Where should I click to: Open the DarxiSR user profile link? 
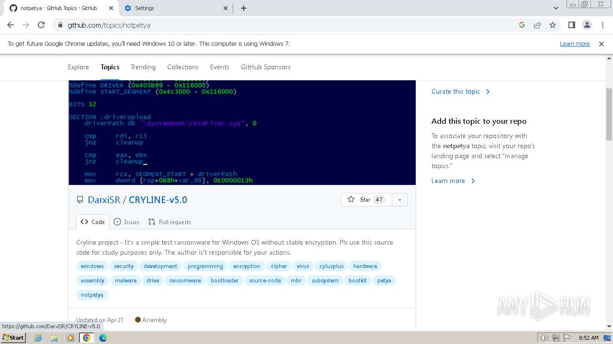pyautogui.click(x=104, y=200)
